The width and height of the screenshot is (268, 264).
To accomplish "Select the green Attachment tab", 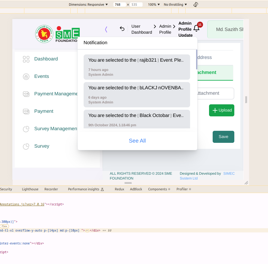I will click(x=215, y=73).
